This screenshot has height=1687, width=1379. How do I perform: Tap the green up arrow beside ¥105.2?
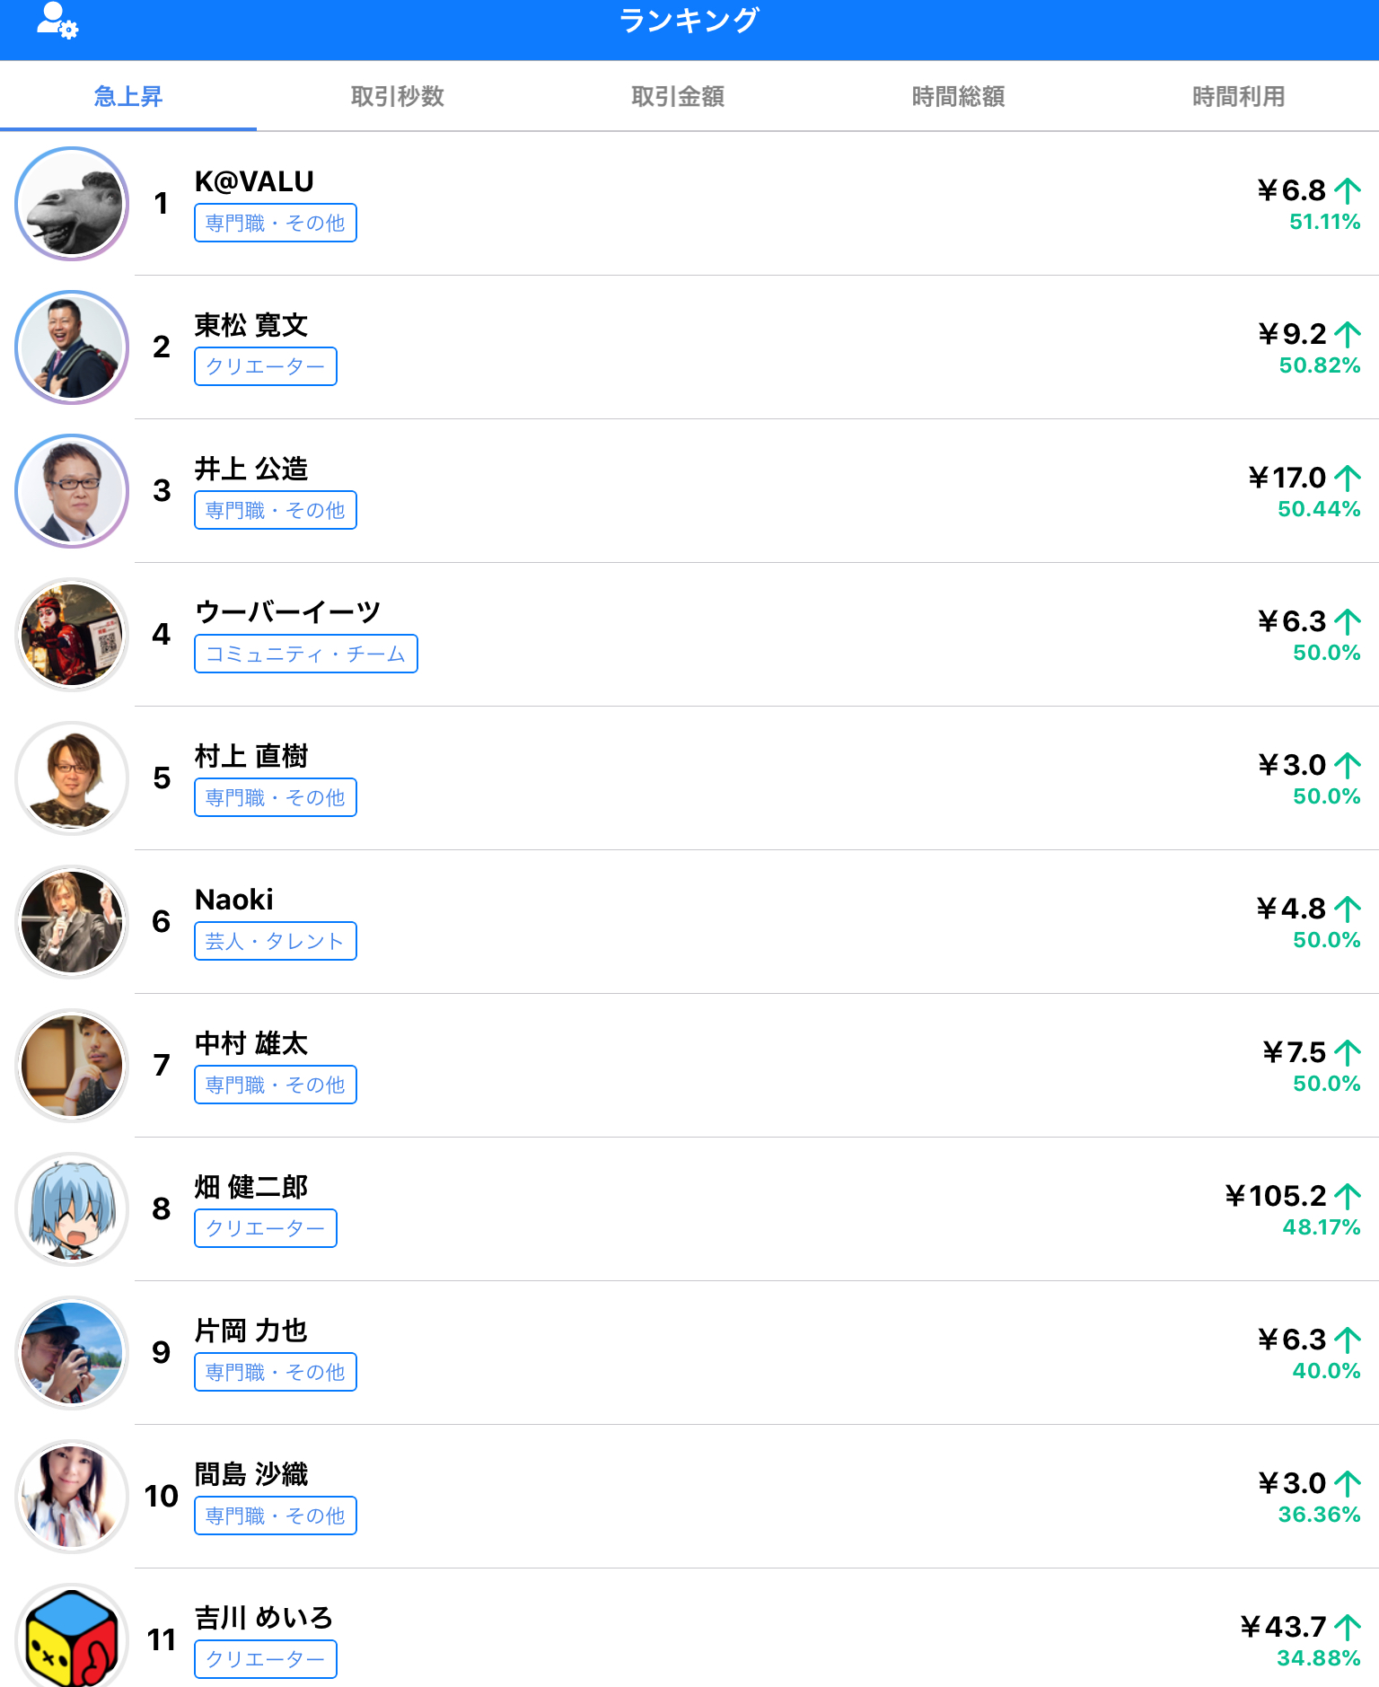coord(1347,1196)
